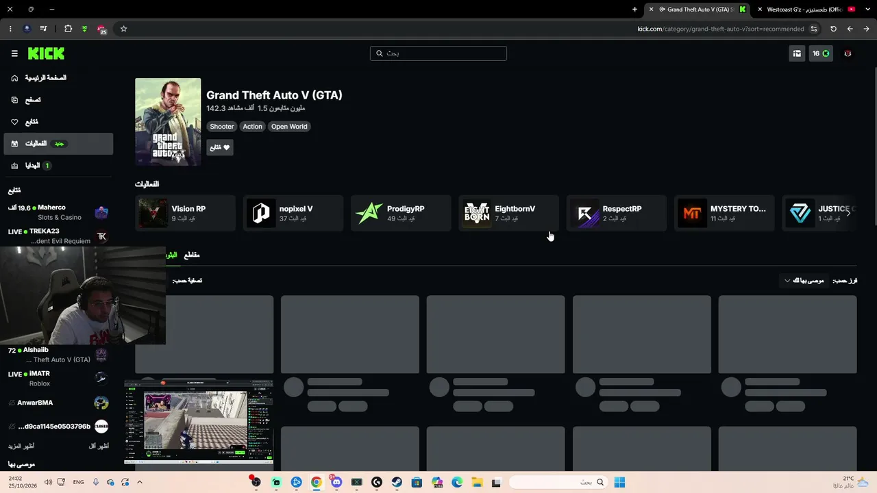
Task: Open the Following heart item in the sidebar
Action: [x=58, y=122]
